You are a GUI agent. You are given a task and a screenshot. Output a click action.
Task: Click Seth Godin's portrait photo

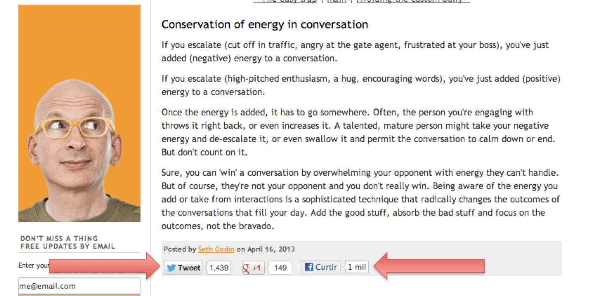[79, 113]
